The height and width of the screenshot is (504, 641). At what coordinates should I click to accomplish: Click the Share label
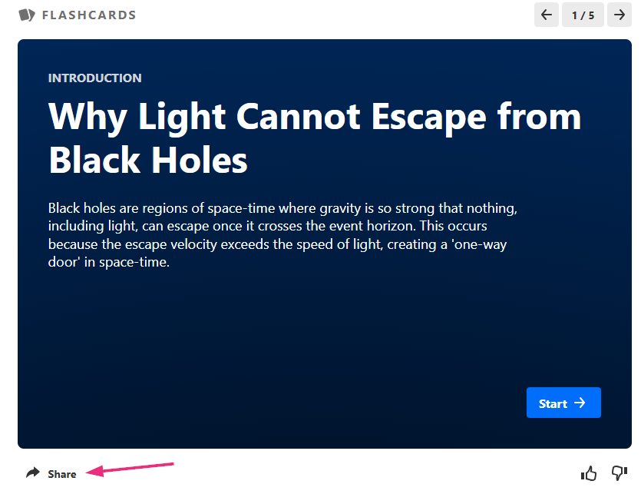[x=61, y=474]
